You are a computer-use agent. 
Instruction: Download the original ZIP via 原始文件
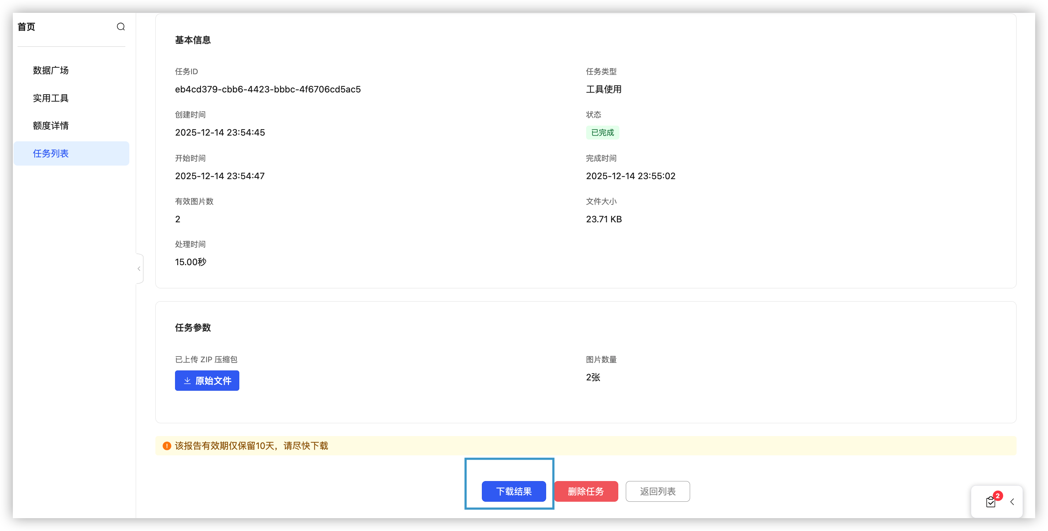point(207,380)
